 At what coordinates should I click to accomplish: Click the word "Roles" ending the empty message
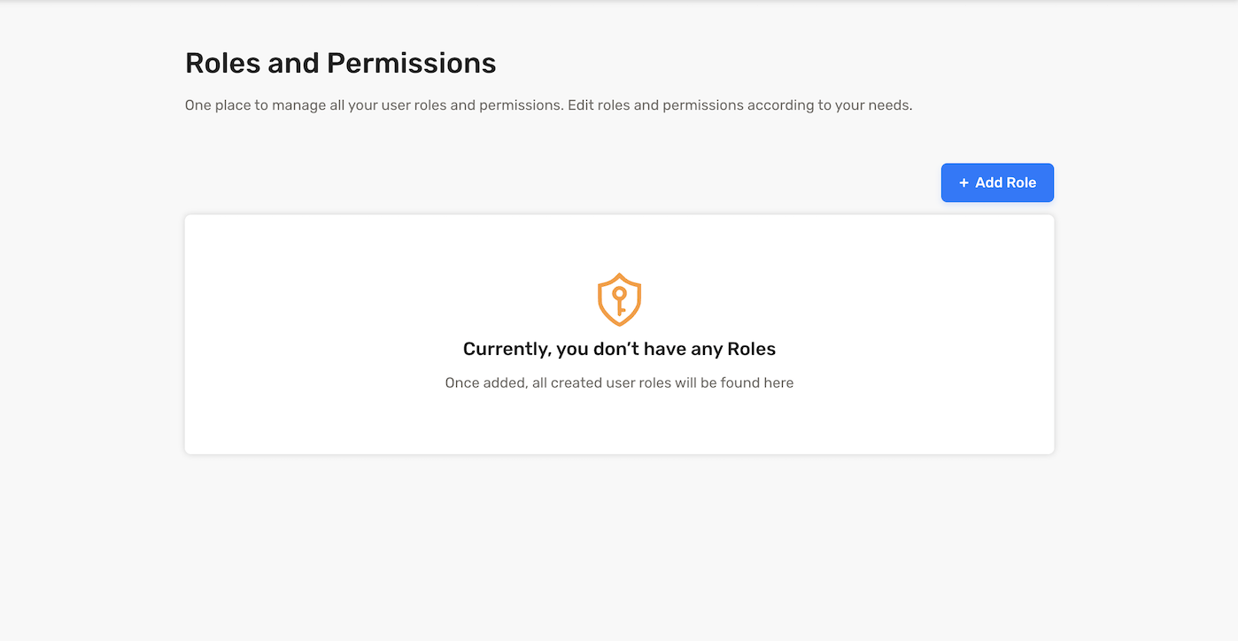(751, 349)
